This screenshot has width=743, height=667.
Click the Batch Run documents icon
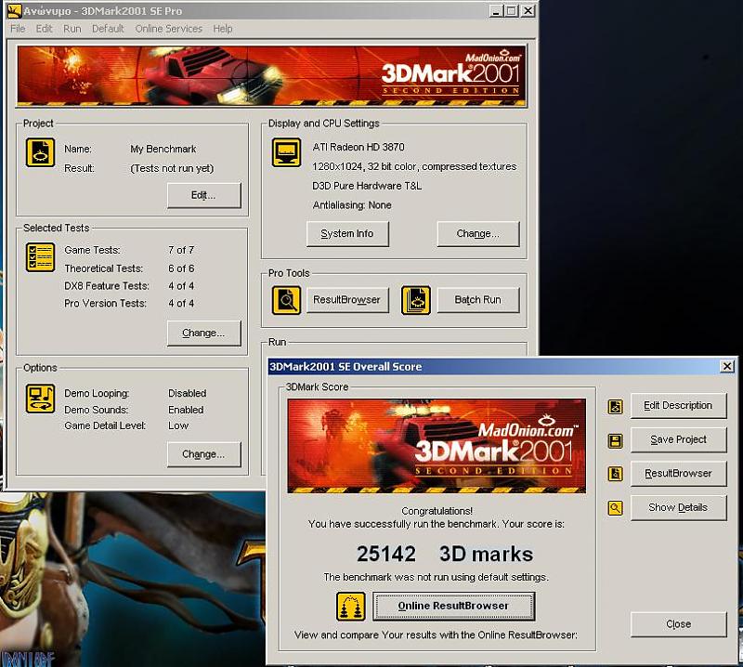(x=416, y=300)
